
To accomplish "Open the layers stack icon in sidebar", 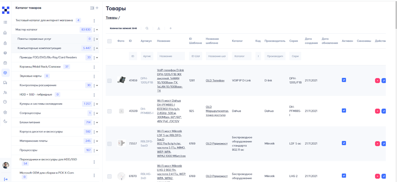I will coord(5,53).
